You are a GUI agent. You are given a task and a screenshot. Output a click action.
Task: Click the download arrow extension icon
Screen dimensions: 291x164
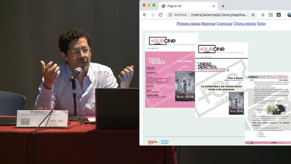[263, 15]
